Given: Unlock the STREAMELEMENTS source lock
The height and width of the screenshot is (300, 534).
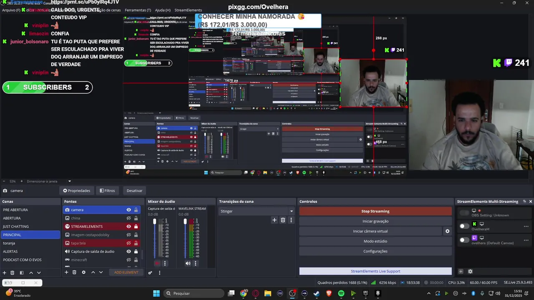Looking at the screenshot, I should [136, 226].
